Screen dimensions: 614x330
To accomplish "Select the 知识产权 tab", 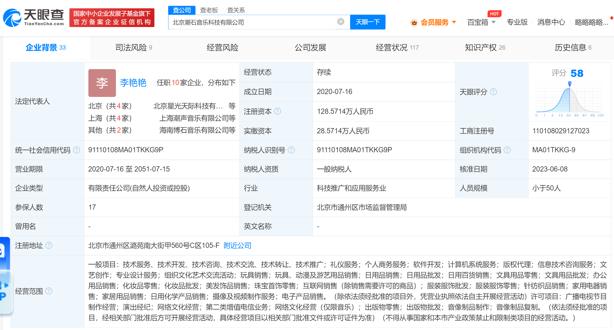I will click(485, 48).
